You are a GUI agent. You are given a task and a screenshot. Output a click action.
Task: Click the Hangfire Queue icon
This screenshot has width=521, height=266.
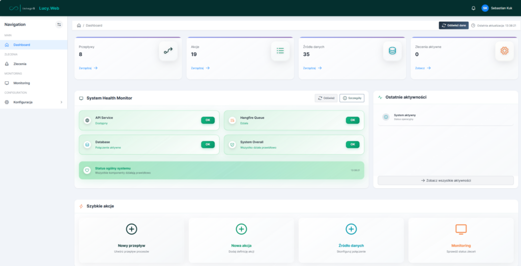click(x=232, y=120)
